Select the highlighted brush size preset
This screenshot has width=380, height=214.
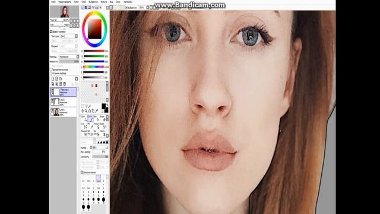click(98, 178)
